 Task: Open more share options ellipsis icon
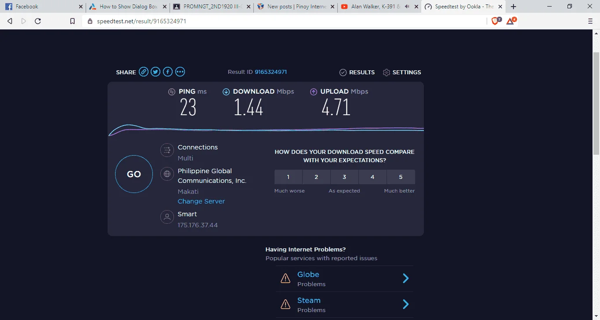[x=180, y=72]
